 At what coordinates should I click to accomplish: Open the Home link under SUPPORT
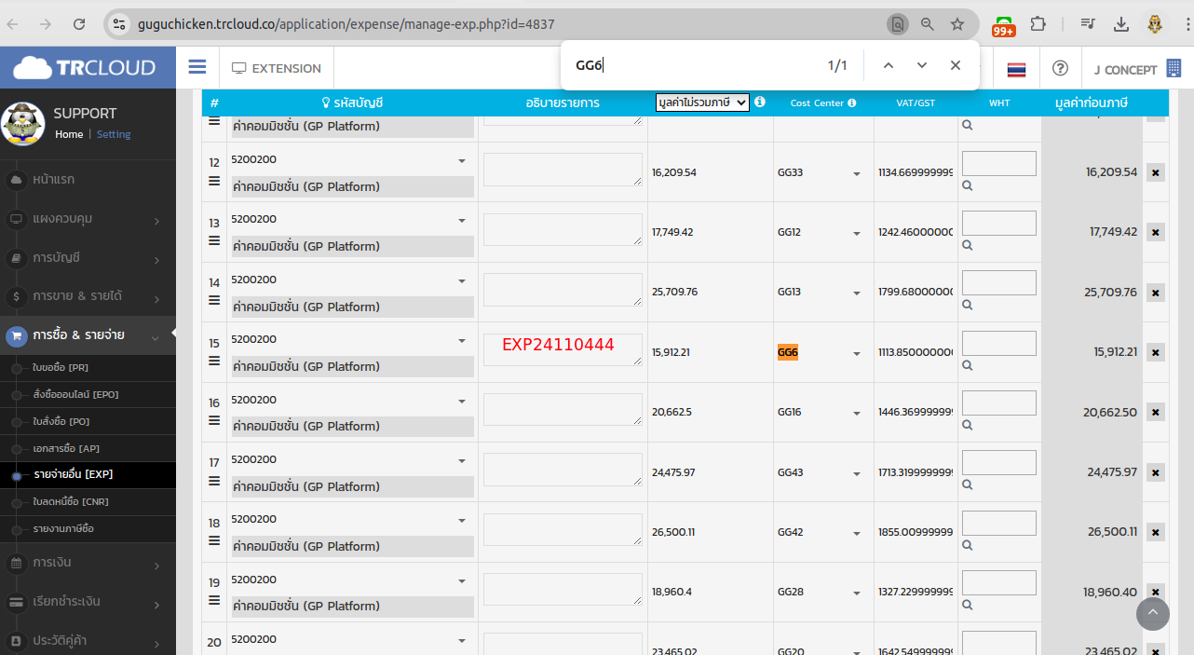coord(69,134)
